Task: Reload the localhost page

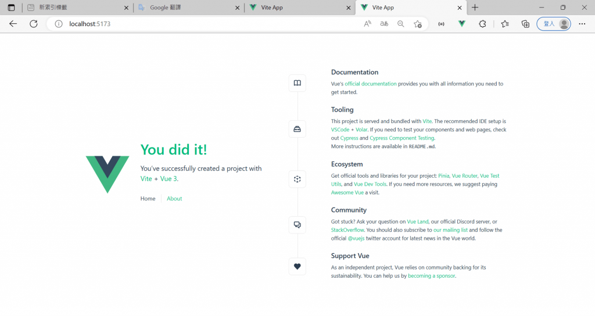Action: [x=34, y=24]
